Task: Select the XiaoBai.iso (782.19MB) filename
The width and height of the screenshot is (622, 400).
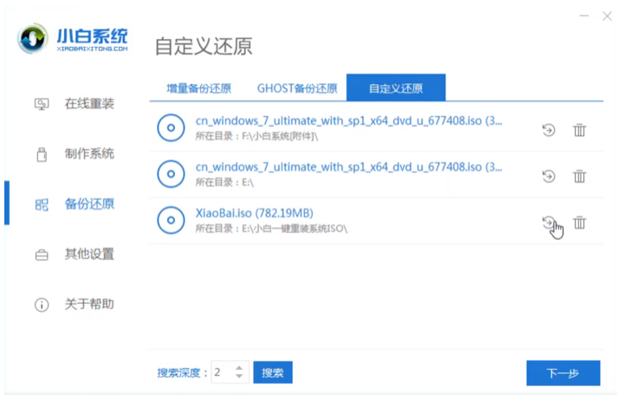Action: (255, 213)
